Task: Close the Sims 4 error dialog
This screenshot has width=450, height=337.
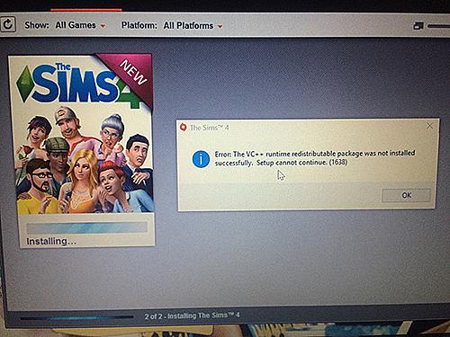Action: [429, 126]
